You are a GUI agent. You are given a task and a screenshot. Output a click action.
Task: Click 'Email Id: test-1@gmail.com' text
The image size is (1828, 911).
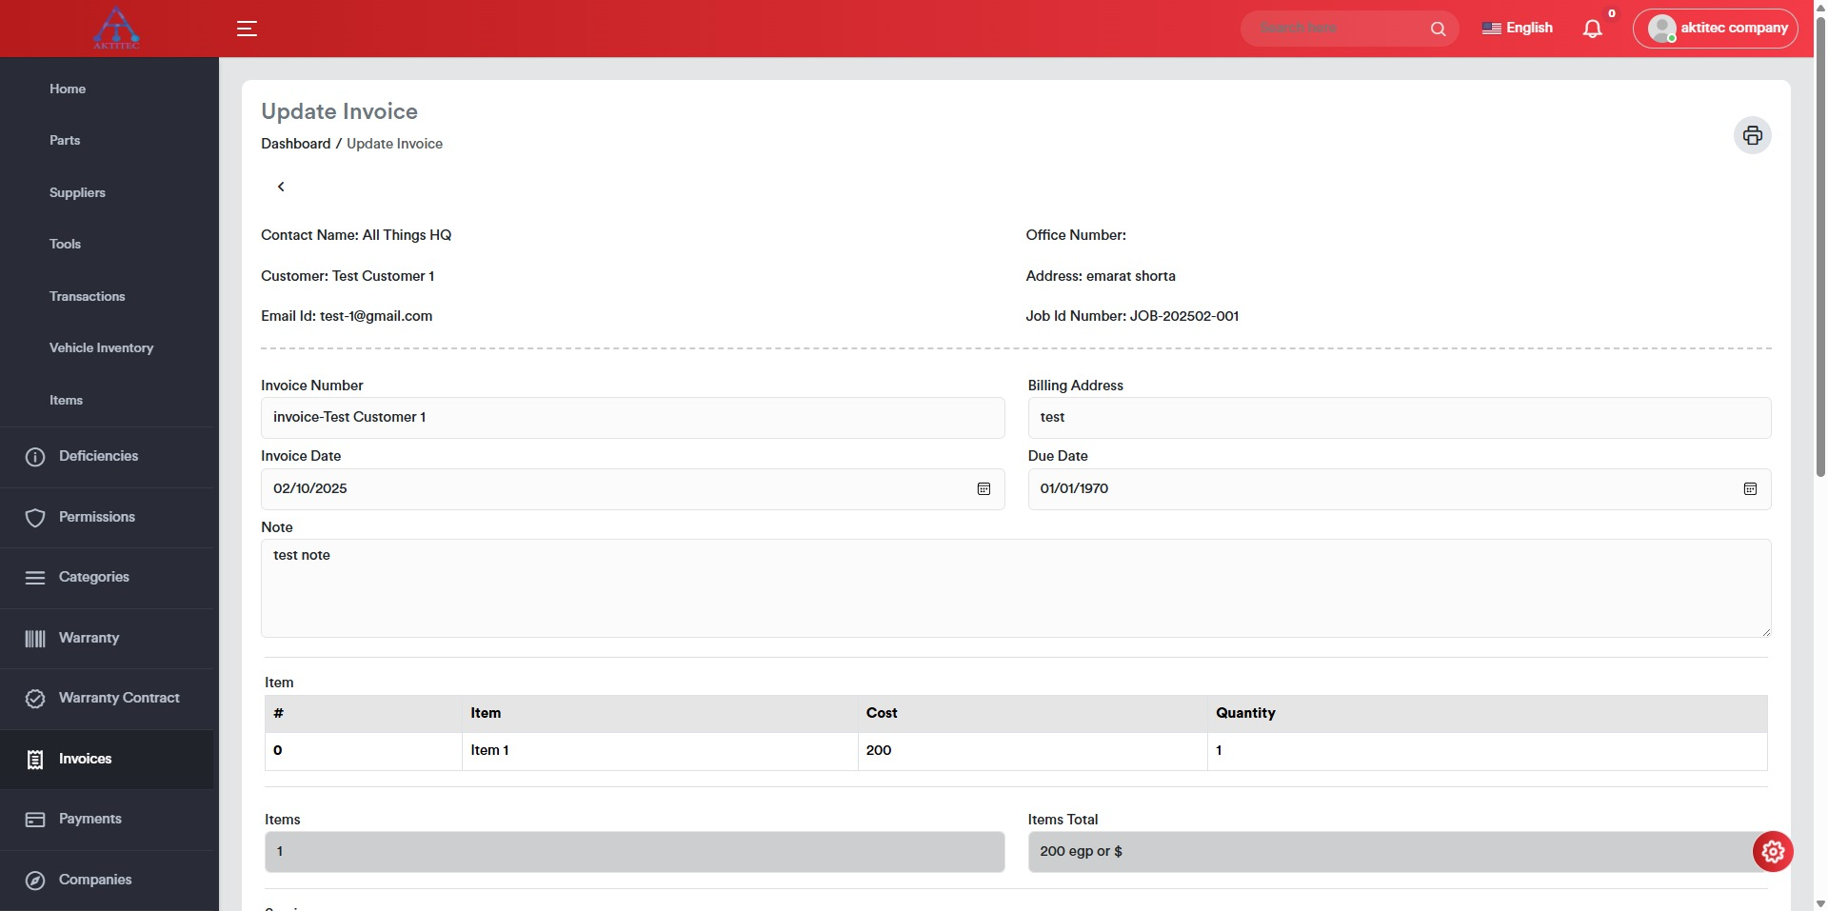point(347,316)
